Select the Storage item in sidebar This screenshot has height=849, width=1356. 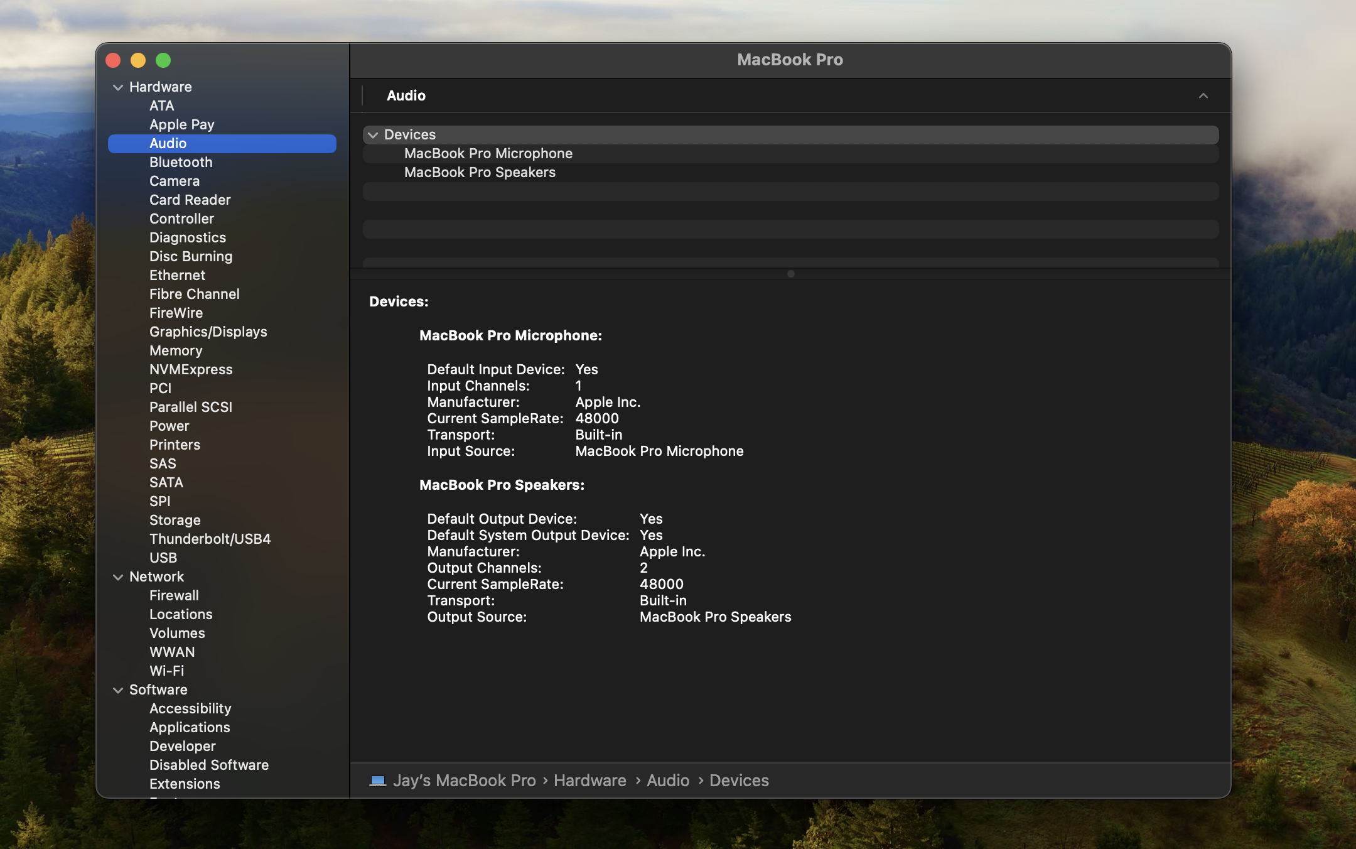coord(175,521)
